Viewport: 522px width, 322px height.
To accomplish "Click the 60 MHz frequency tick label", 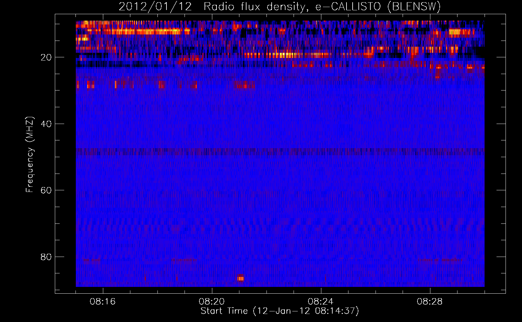I will (46, 190).
